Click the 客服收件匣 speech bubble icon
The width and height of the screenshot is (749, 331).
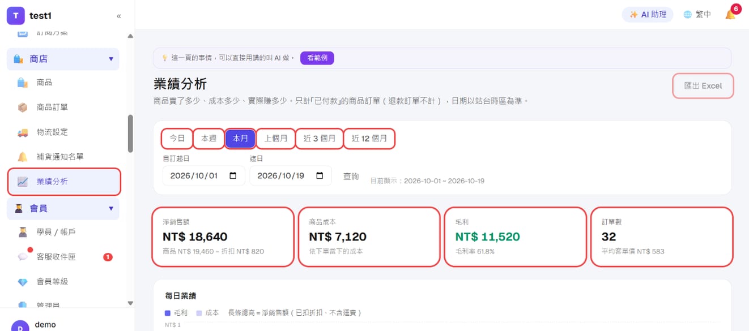(x=23, y=257)
